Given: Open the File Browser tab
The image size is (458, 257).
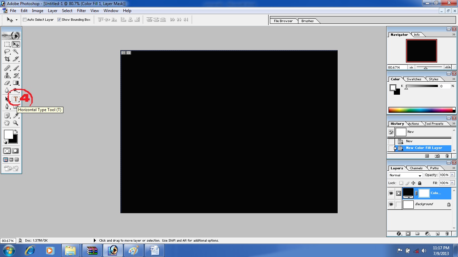Looking at the screenshot, I should pyautogui.click(x=283, y=21).
